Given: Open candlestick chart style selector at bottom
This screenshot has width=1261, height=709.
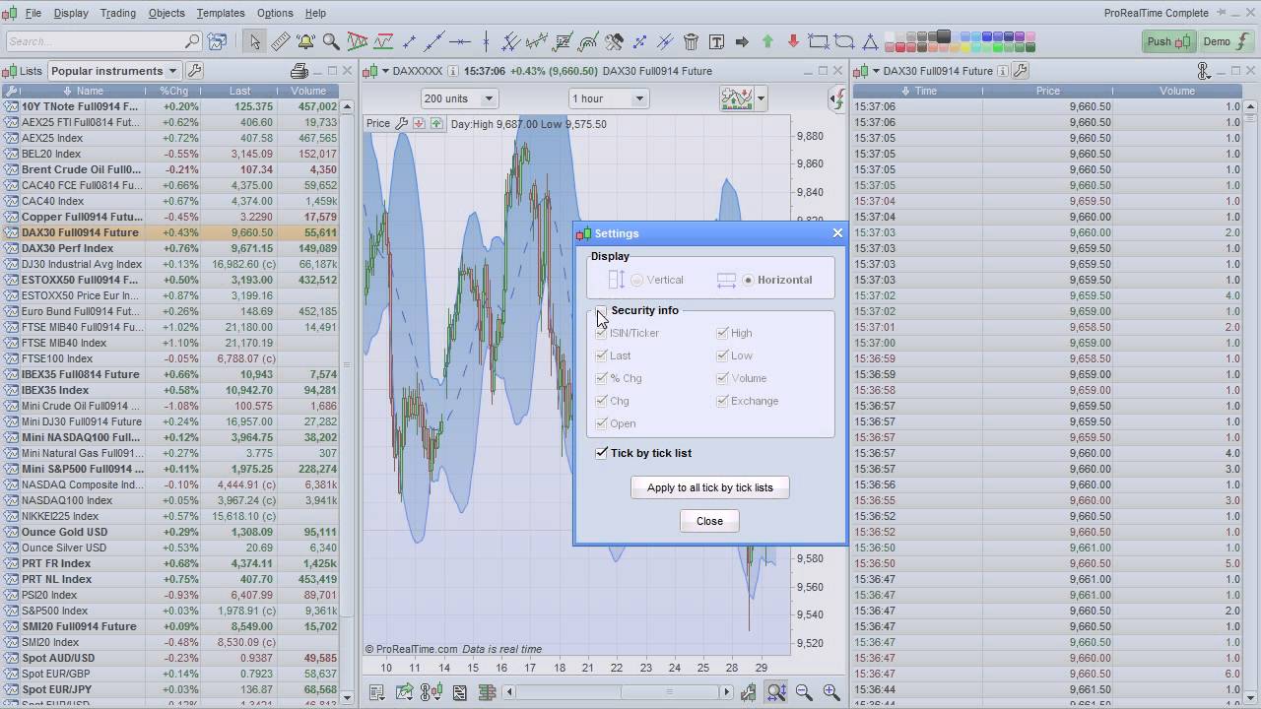Looking at the screenshot, I should [x=431, y=692].
